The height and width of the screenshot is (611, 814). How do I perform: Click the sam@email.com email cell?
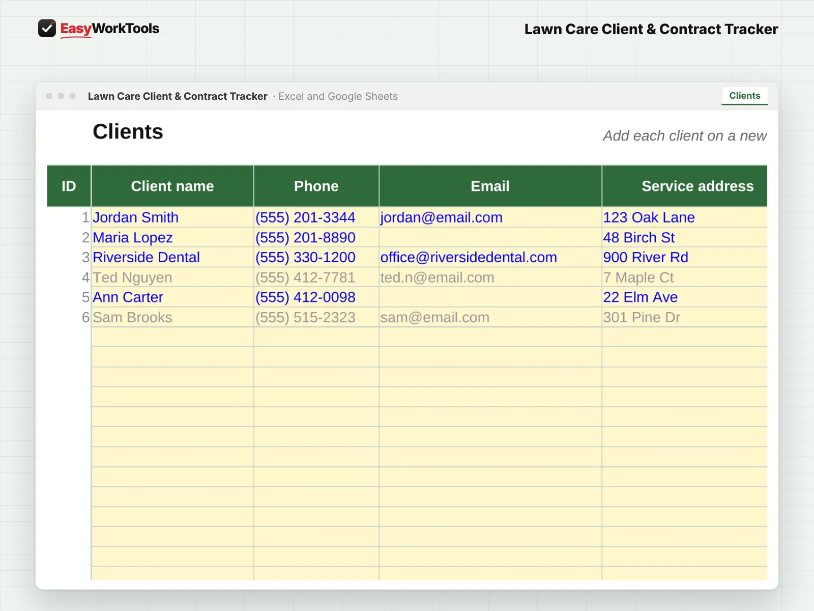click(490, 317)
